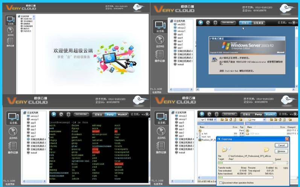Open the tmp remote directory dropdown in WinSCP
Screen dimensions: 300x187
coord(257,119)
